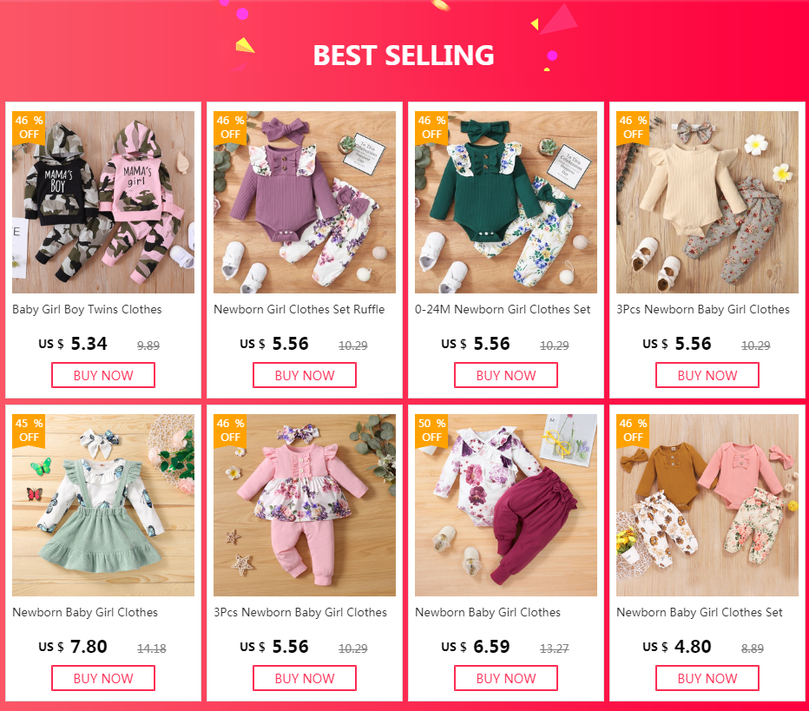
Task: Click BUY NOW for the US $4.80 clothes set
Action: click(x=707, y=678)
